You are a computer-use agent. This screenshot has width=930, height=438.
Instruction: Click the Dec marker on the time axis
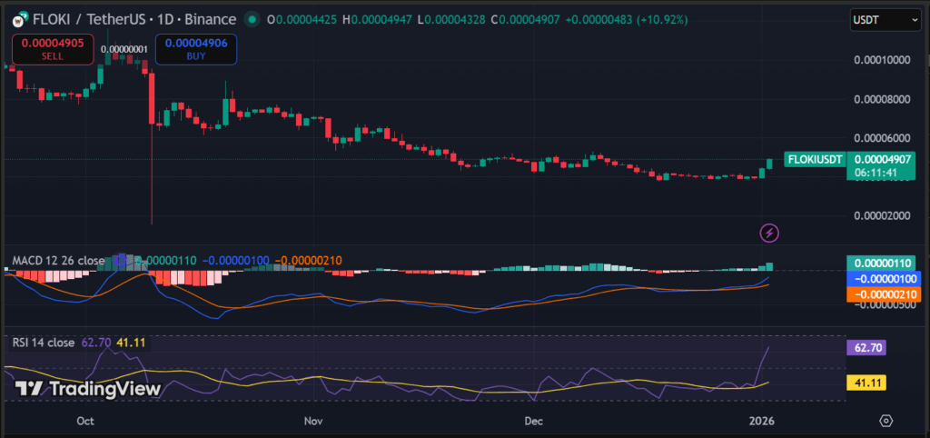click(533, 422)
